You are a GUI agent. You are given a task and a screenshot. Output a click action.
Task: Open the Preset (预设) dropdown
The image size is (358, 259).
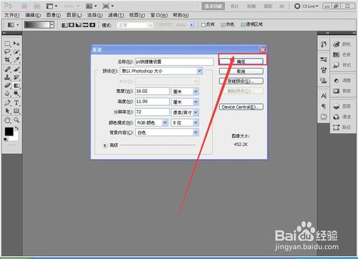[162, 71]
